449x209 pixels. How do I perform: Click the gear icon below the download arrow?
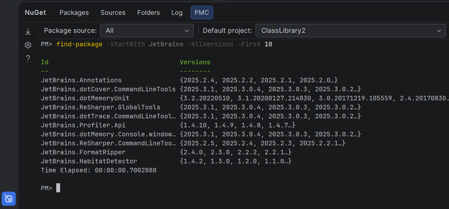pos(28,45)
